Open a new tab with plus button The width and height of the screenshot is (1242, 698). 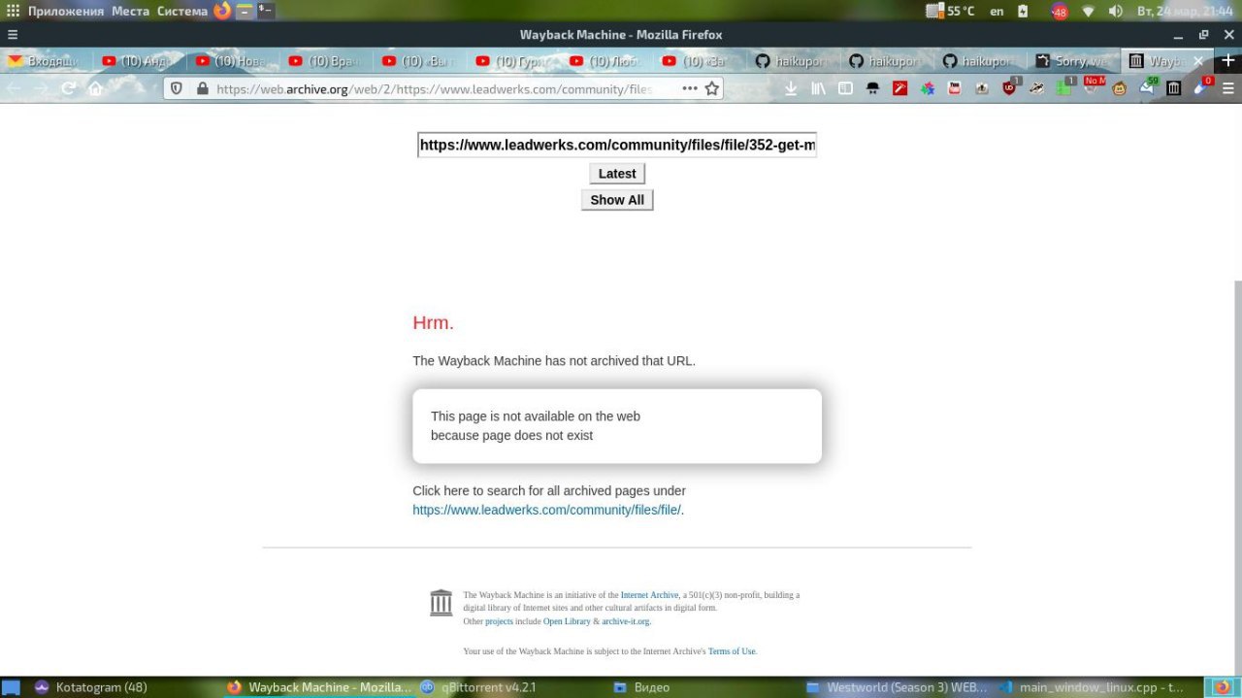pyautogui.click(x=1227, y=60)
